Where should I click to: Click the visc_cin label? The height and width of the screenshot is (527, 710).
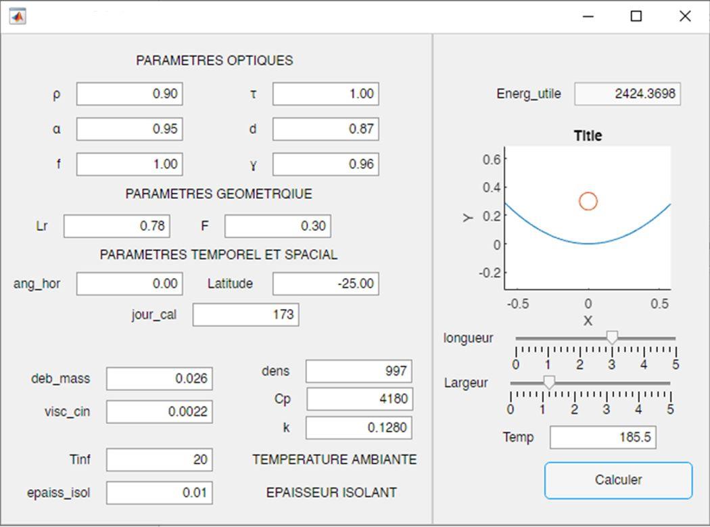tap(67, 411)
